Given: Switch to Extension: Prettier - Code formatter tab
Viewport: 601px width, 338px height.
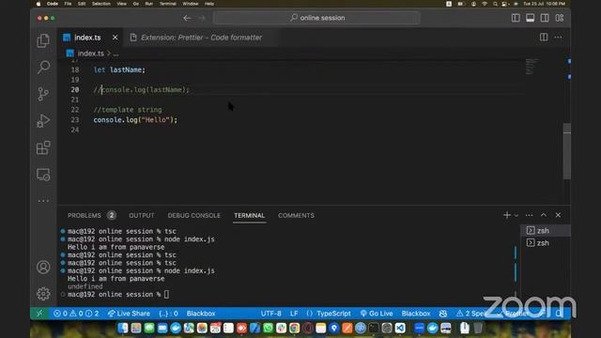Looking at the screenshot, I should point(201,38).
